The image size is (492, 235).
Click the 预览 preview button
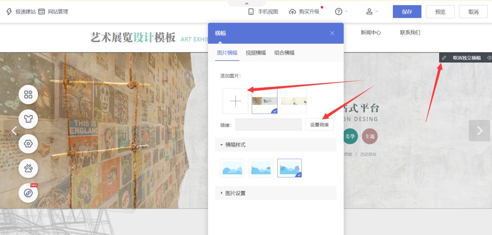point(440,12)
